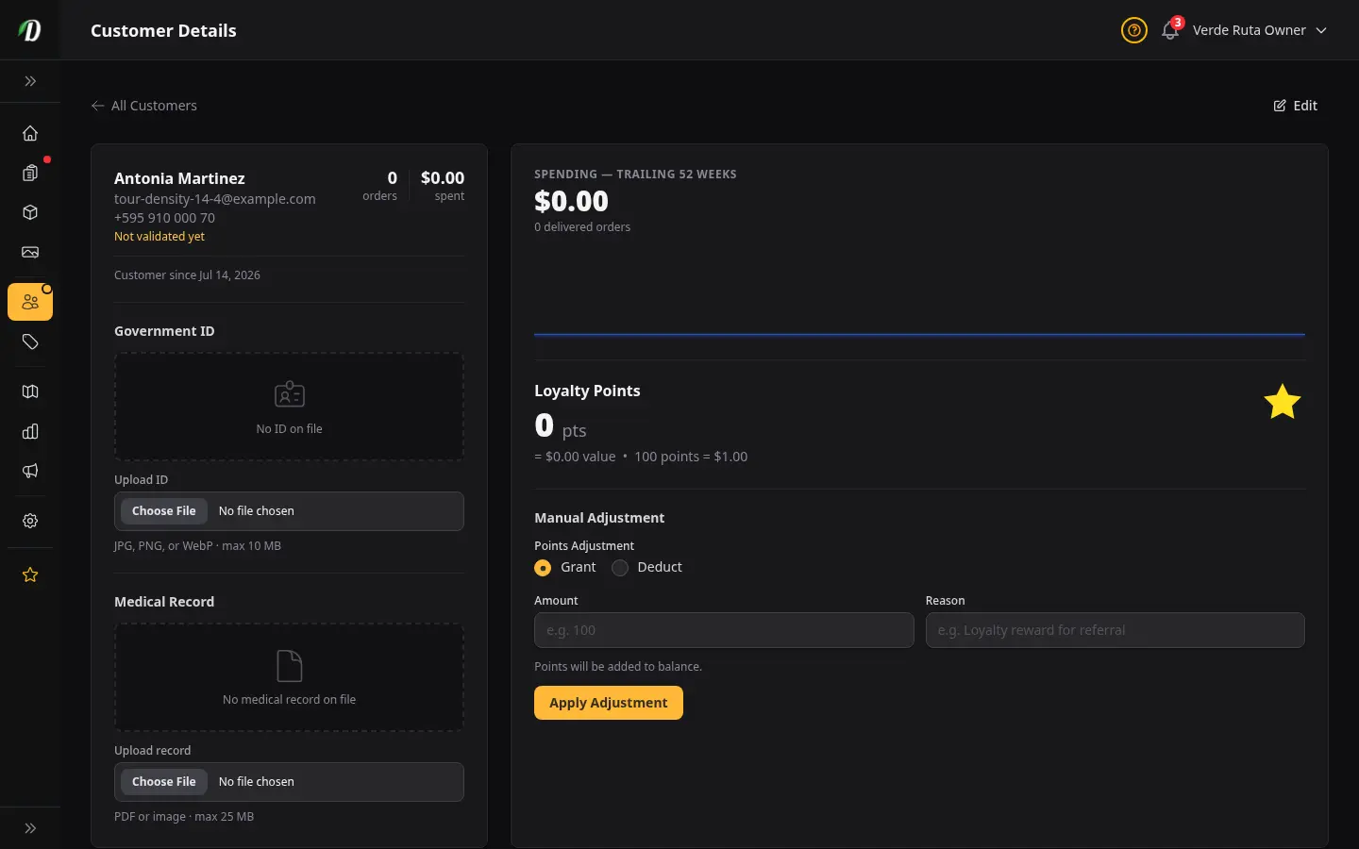The height and width of the screenshot is (849, 1359).
Task: Open the star loyalty sidebar icon
Action: click(30, 574)
